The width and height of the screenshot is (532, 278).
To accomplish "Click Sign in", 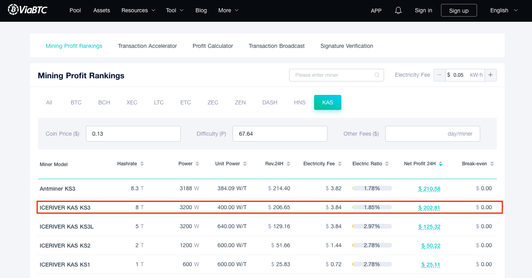I will [x=424, y=10].
